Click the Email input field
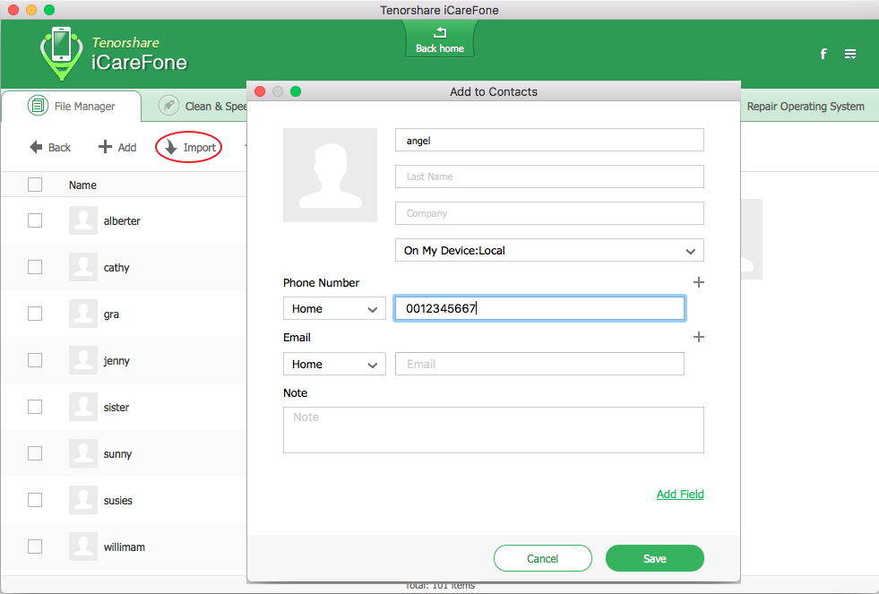This screenshot has width=879, height=594. click(x=539, y=364)
